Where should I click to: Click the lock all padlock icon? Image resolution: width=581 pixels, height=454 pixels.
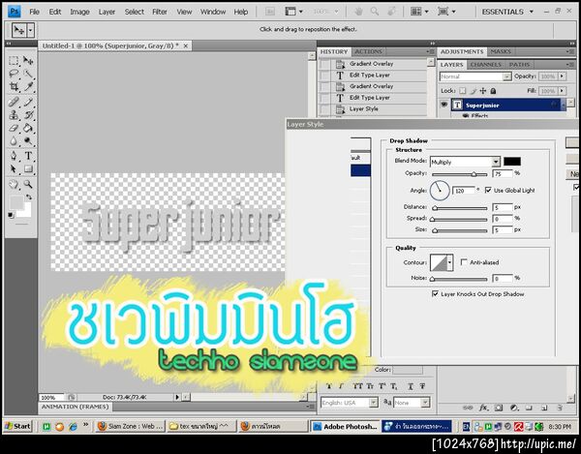493,91
